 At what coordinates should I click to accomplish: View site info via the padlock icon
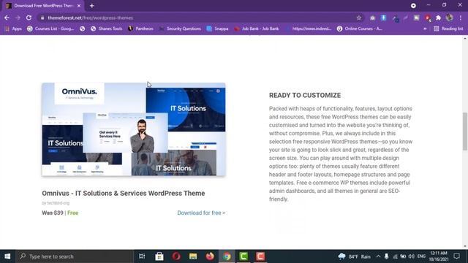click(42, 18)
